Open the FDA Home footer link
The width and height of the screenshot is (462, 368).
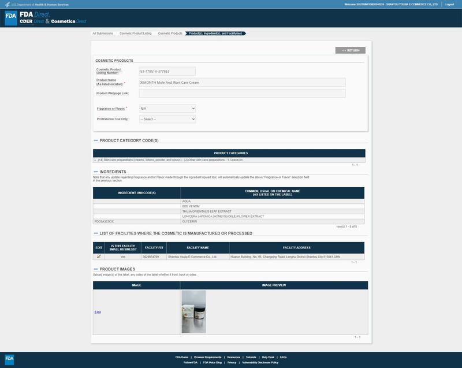[x=182, y=357]
